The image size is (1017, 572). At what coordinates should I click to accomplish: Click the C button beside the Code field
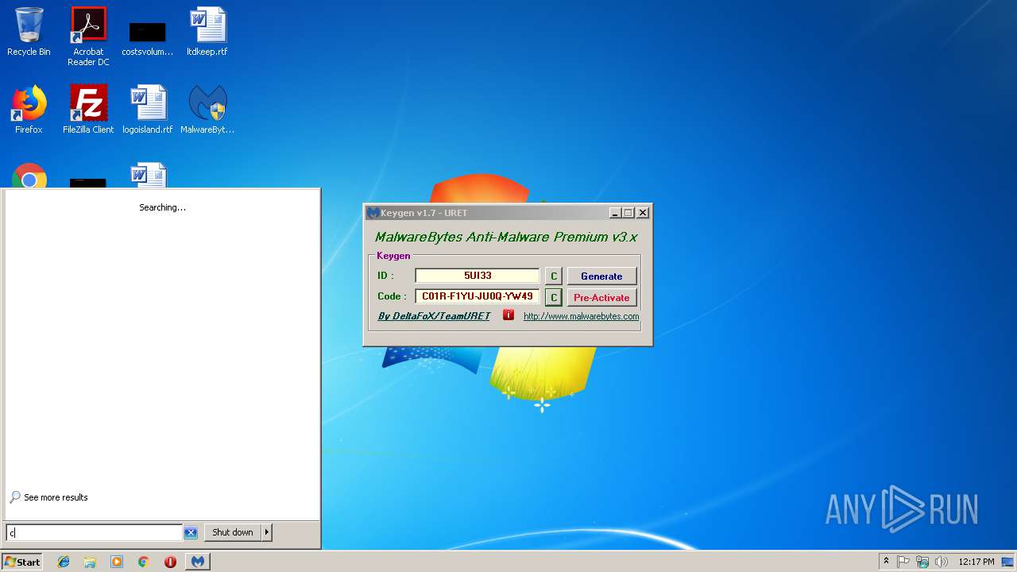point(554,298)
